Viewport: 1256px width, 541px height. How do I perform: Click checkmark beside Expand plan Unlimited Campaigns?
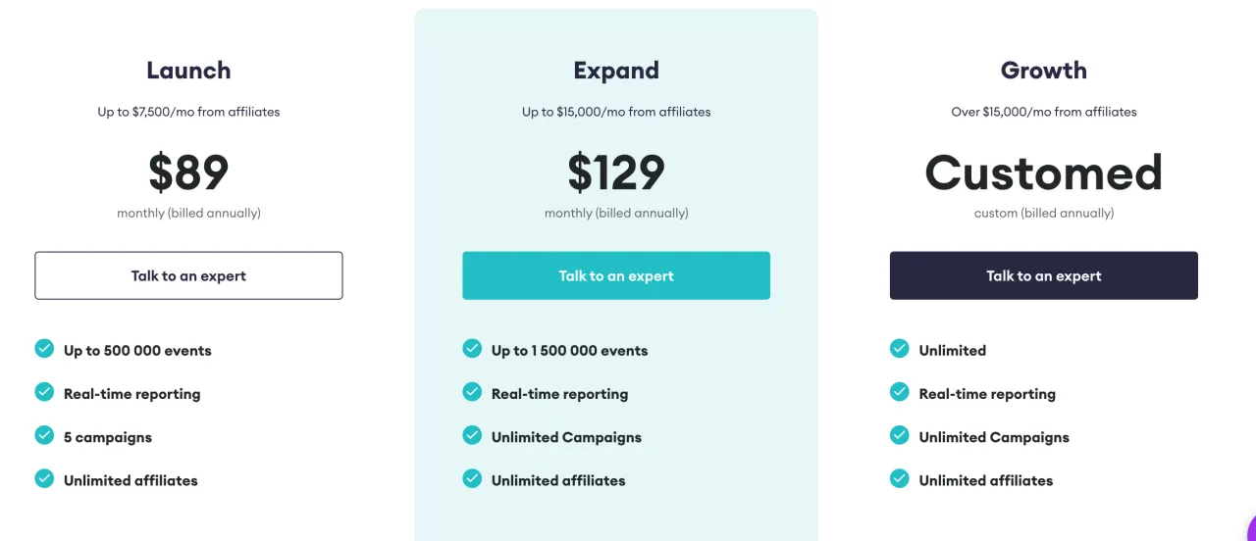pyautogui.click(x=472, y=434)
